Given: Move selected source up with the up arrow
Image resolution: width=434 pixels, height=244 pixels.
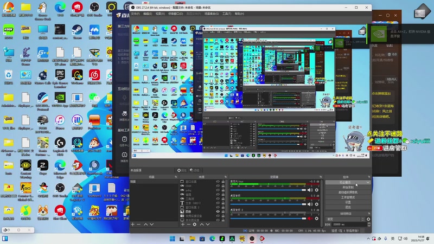Looking at the screenshot, I should [202, 224].
